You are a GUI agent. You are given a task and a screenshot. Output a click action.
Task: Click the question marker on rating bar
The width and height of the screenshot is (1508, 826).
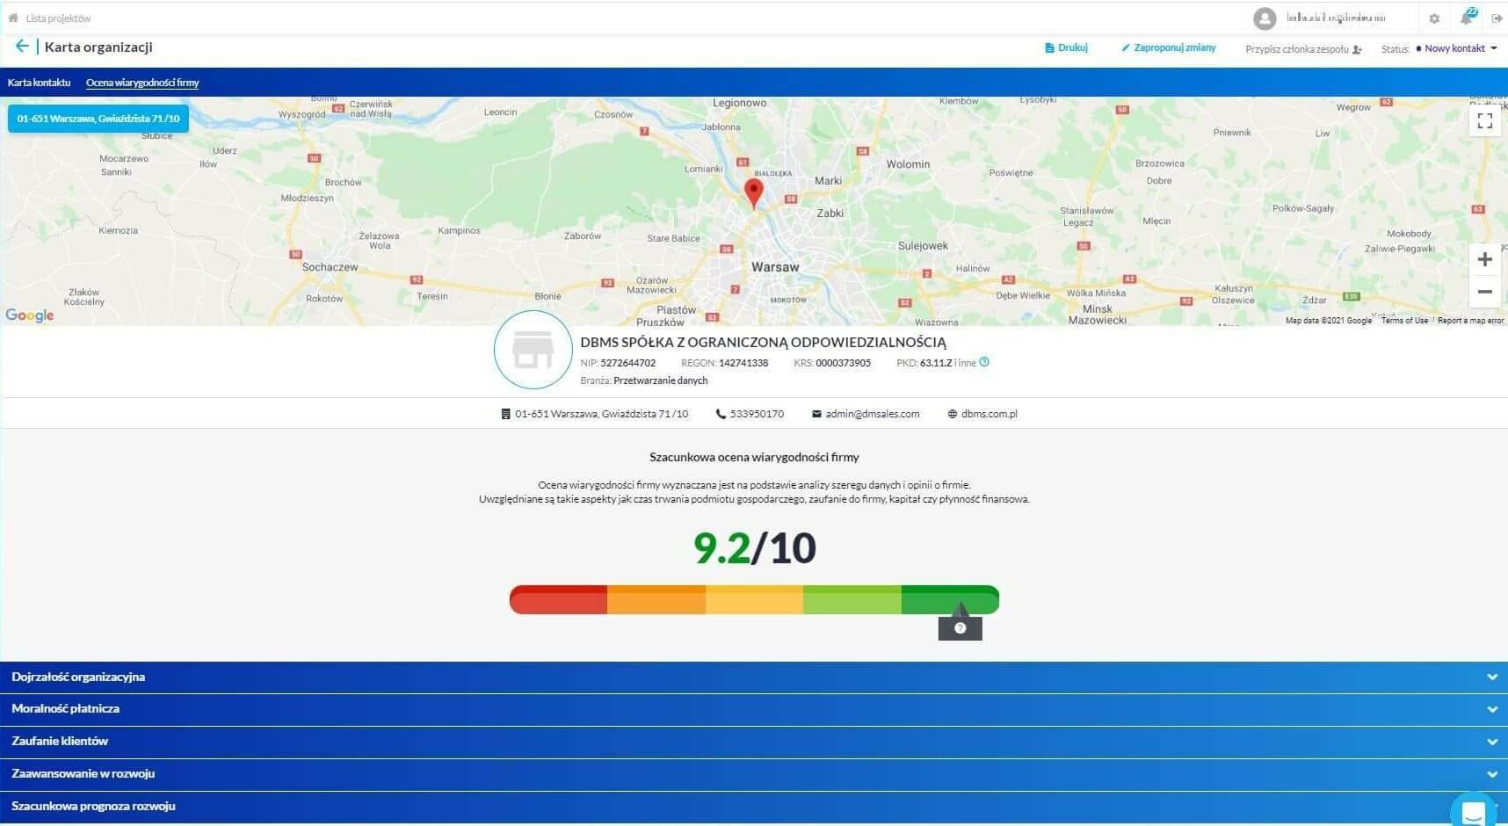960,627
